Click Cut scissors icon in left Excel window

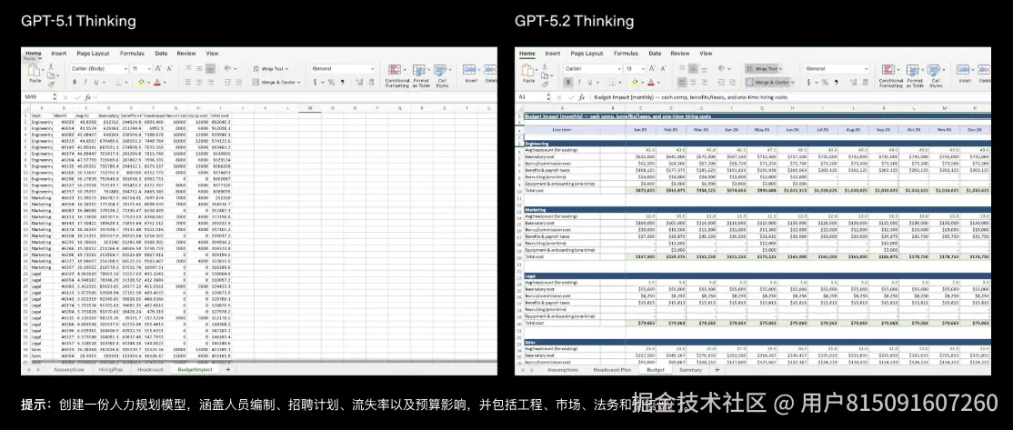click(x=51, y=65)
